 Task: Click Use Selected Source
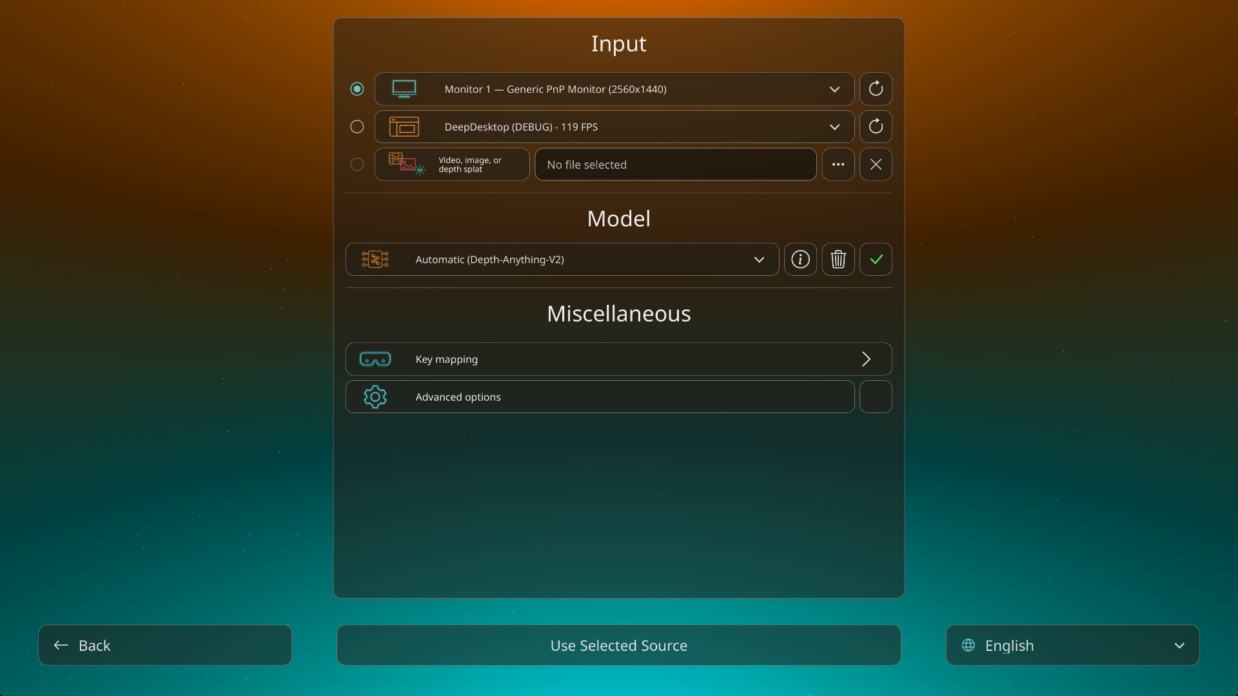[619, 645]
